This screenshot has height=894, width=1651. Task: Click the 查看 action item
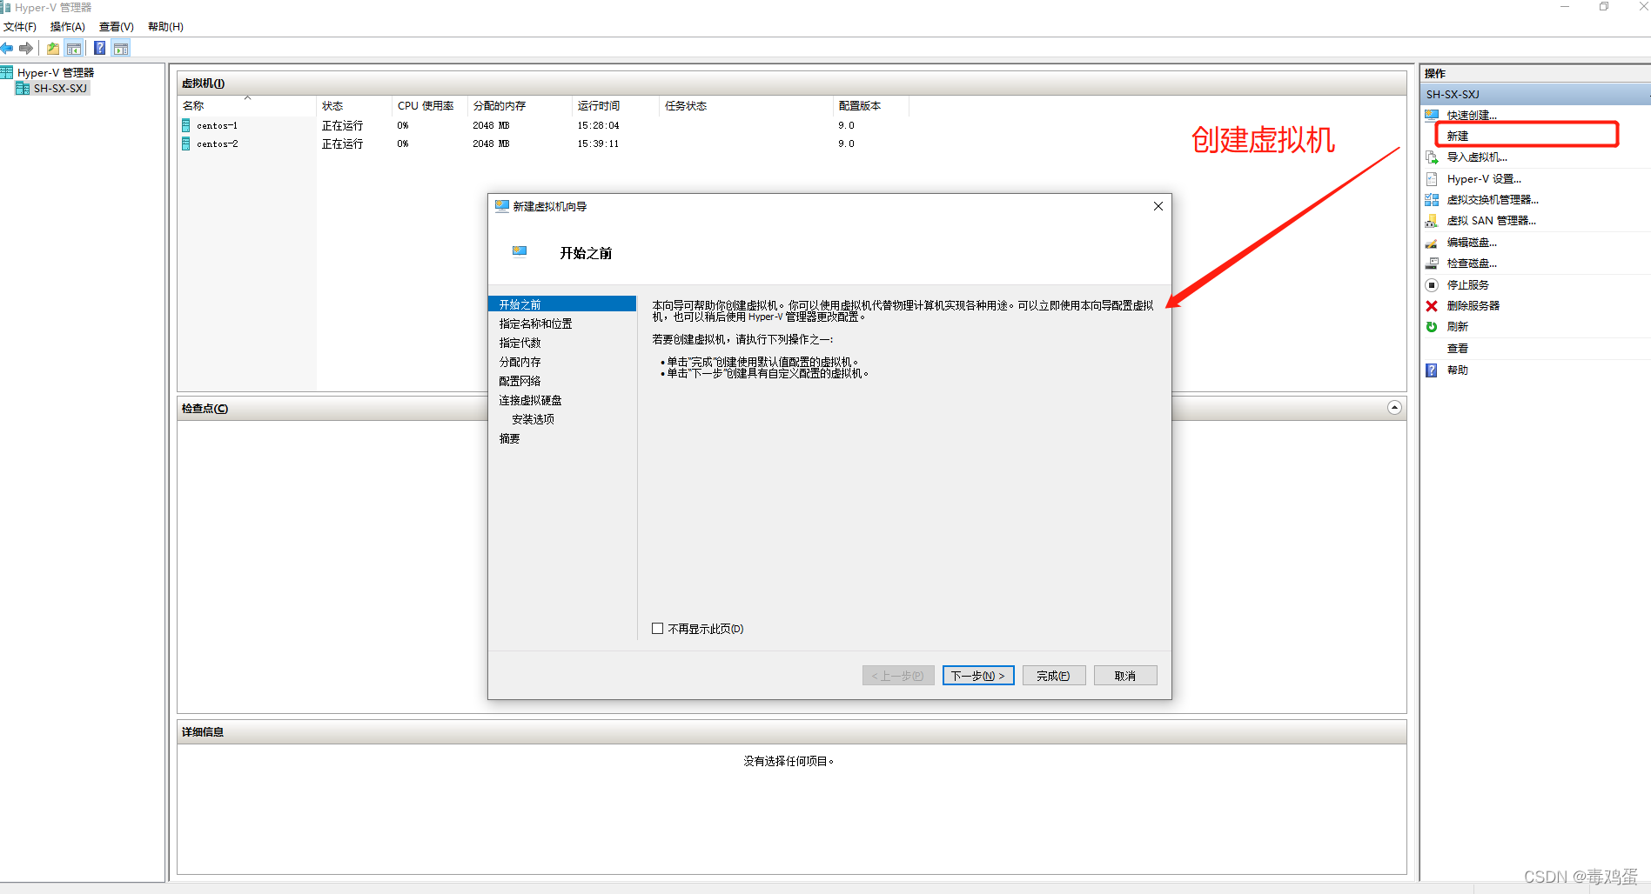click(x=1458, y=349)
